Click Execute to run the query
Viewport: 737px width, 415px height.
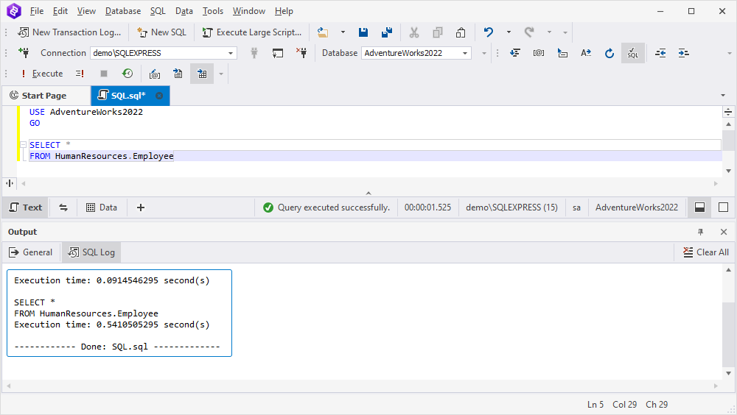tap(41, 74)
